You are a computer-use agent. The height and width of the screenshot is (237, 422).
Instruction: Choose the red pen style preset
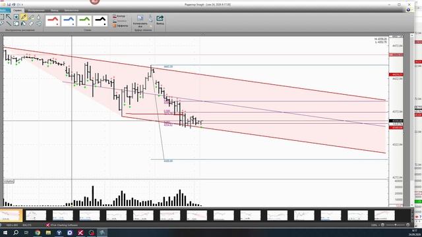tap(53, 20)
